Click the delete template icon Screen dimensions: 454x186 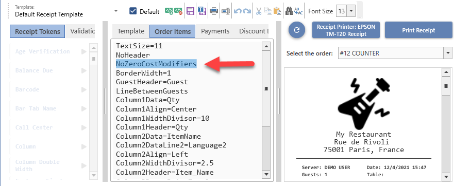[x=178, y=11]
